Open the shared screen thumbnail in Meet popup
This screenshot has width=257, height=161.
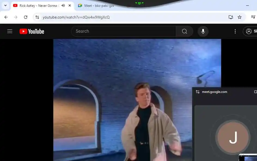point(248,157)
